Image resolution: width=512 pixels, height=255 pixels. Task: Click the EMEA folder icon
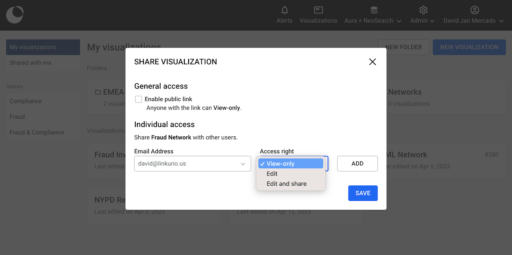pyautogui.click(x=98, y=92)
